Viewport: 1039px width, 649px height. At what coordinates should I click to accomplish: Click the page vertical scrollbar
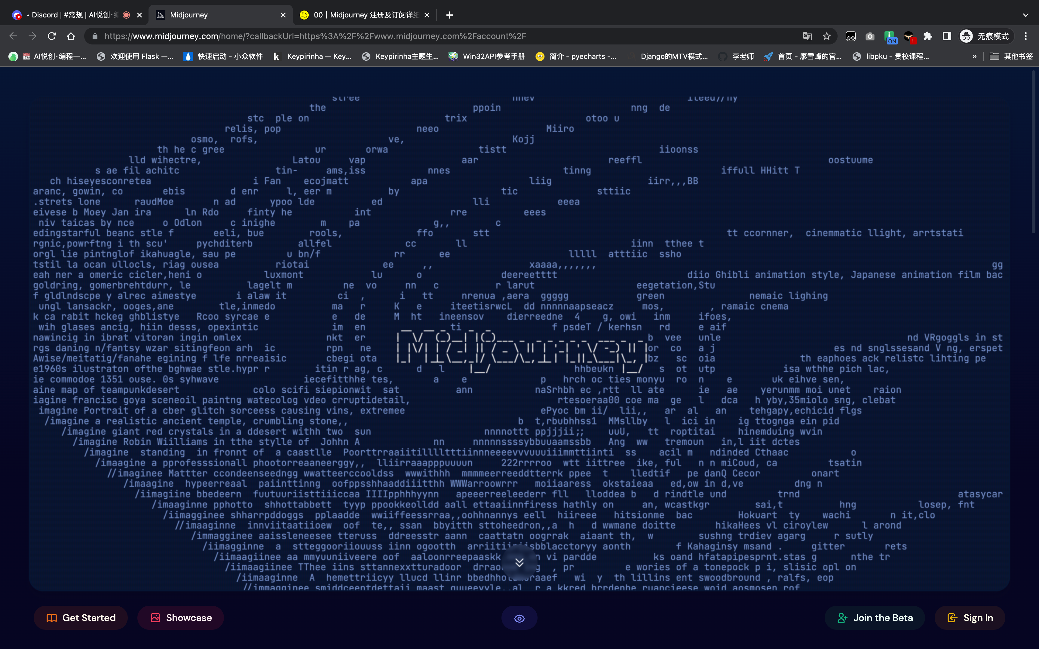coord(1033,152)
